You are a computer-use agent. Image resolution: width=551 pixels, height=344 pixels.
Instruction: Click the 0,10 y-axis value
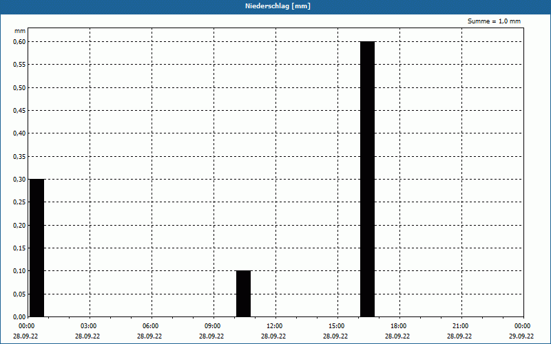click(19, 271)
